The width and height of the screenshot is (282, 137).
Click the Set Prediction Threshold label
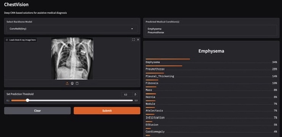pyautogui.click(x=20, y=94)
